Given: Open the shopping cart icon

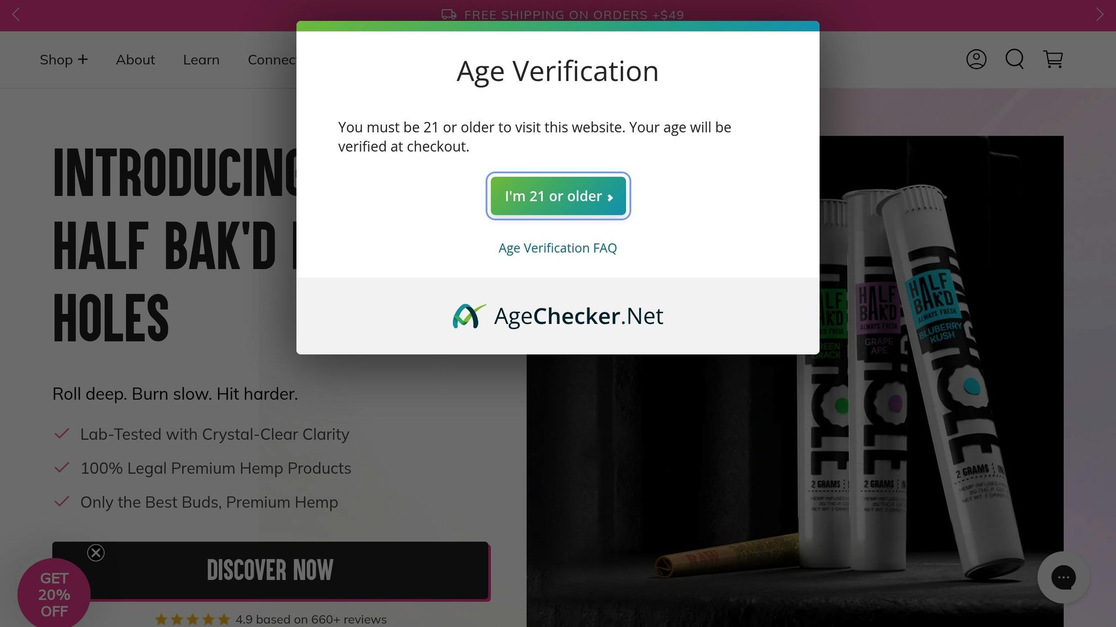Looking at the screenshot, I should [1053, 59].
